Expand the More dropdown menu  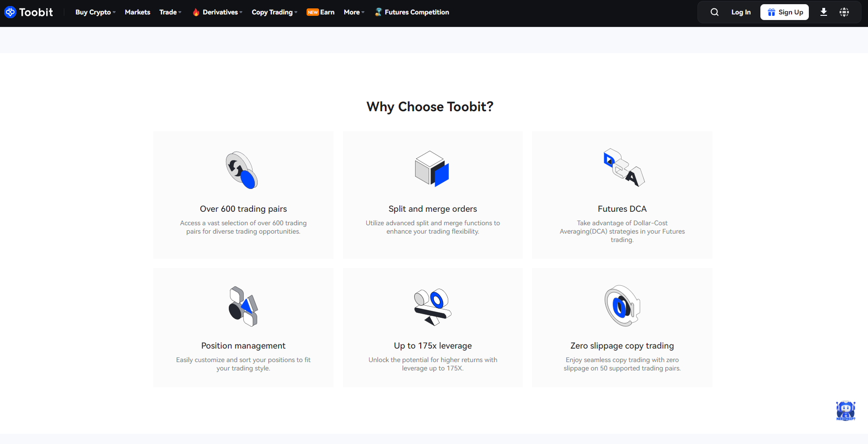[354, 12]
